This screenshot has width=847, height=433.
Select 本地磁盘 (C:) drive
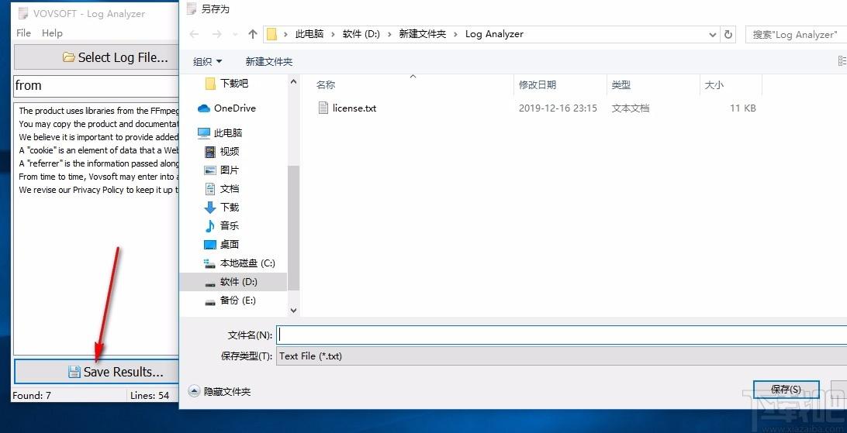click(x=247, y=263)
